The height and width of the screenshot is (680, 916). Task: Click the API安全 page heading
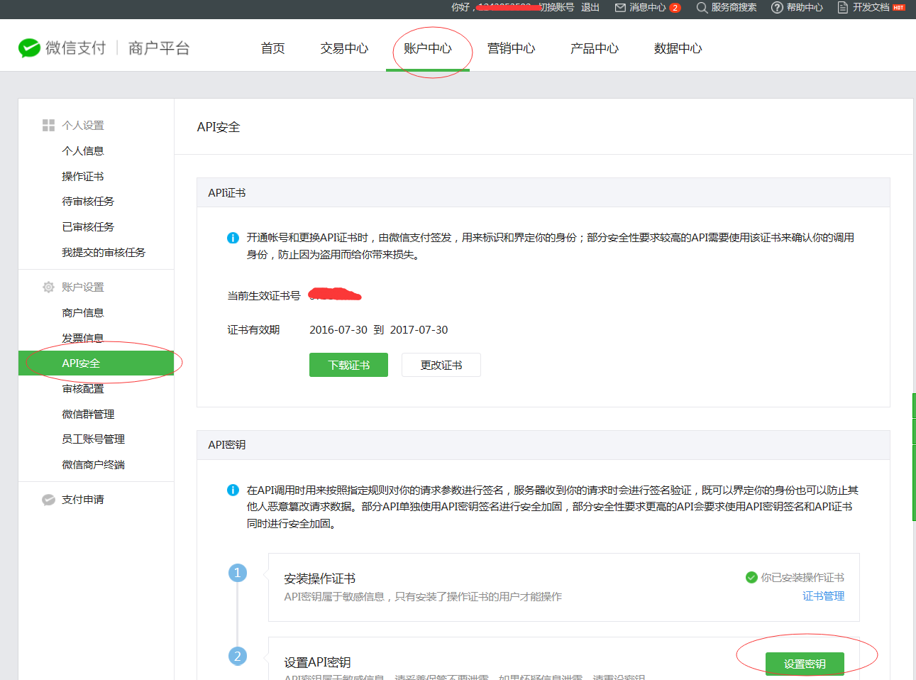[219, 127]
